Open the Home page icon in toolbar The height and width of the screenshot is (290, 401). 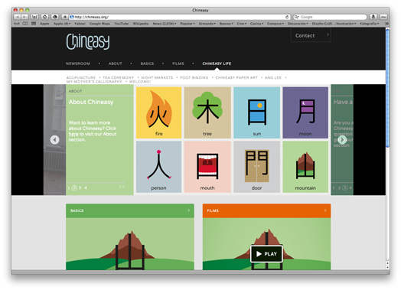pos(44,17)
